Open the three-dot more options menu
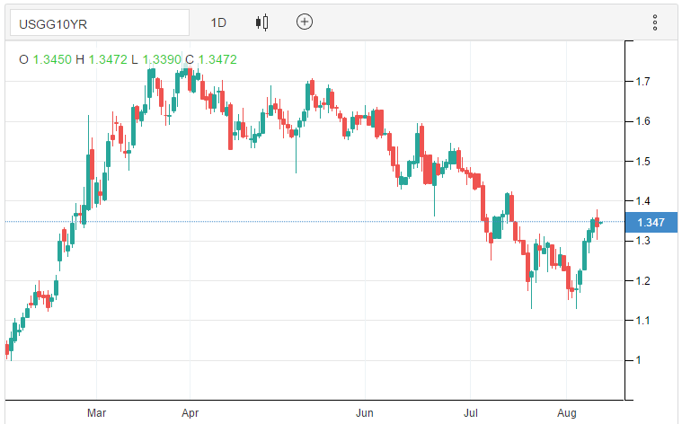Viewport: 682px width, 424px height. tap(655, 22)
